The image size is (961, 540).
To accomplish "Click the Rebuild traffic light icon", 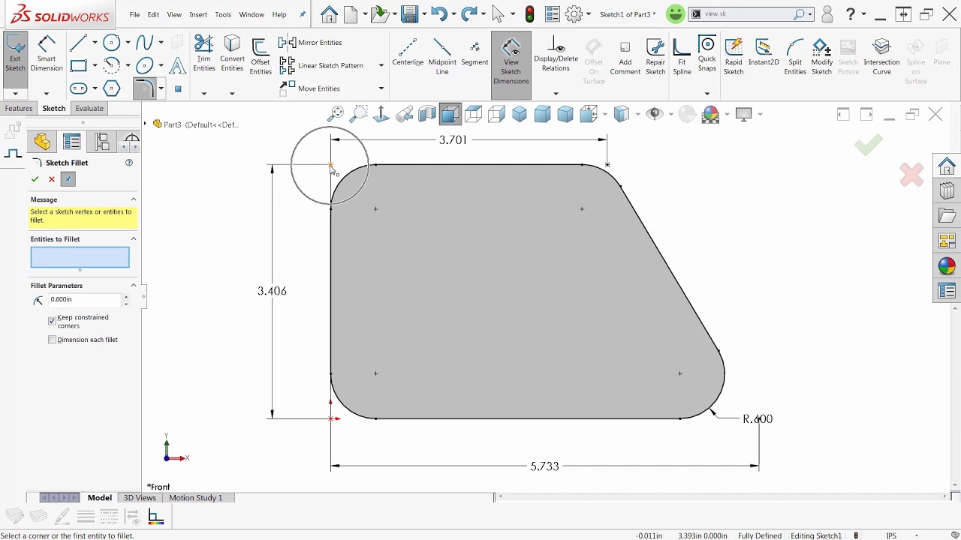I will 530,14.
